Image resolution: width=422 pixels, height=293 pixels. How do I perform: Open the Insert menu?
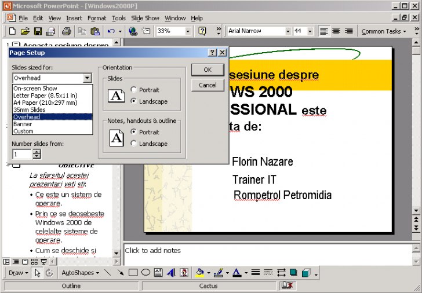[74, 19]
